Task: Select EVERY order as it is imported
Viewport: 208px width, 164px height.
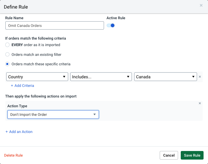Action: 7,45
